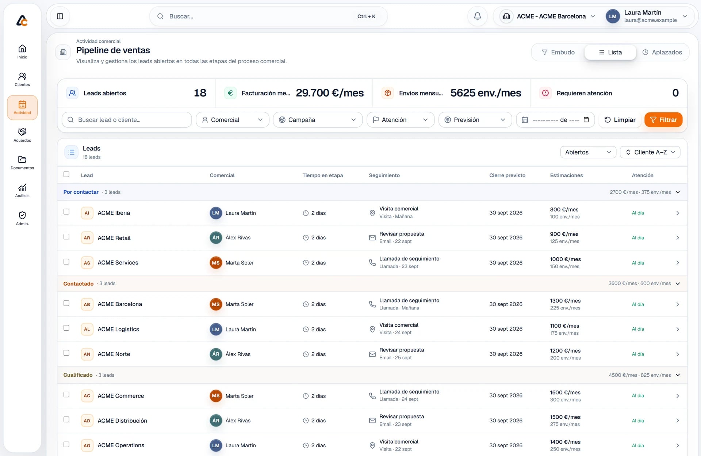This screenshot has height=456, width=701.
Task: Click the ACME app logo
Action: coord(22,20)
